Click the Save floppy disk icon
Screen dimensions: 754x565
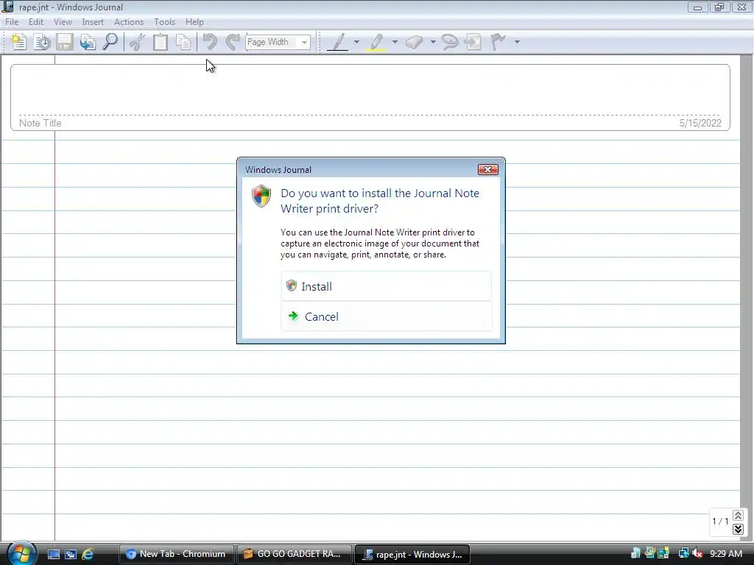[x=65, y=42]
